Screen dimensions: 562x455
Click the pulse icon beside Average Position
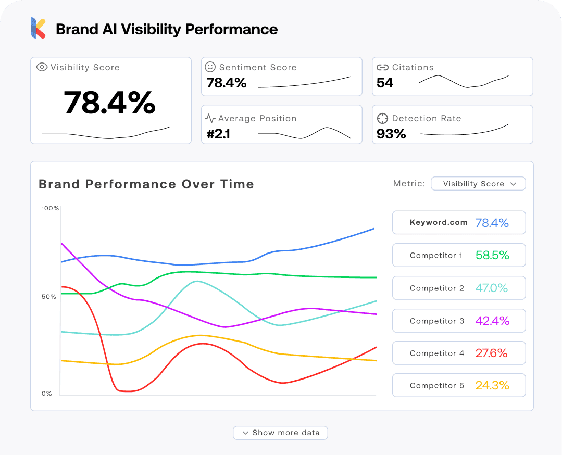tap(210, 118)
